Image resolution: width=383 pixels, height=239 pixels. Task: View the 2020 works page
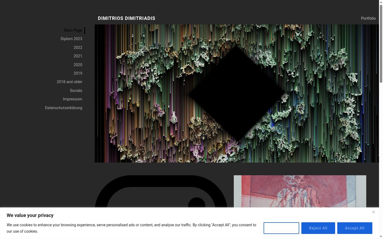(78, 65)
